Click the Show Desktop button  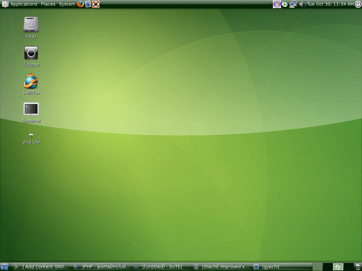point(4,267)
